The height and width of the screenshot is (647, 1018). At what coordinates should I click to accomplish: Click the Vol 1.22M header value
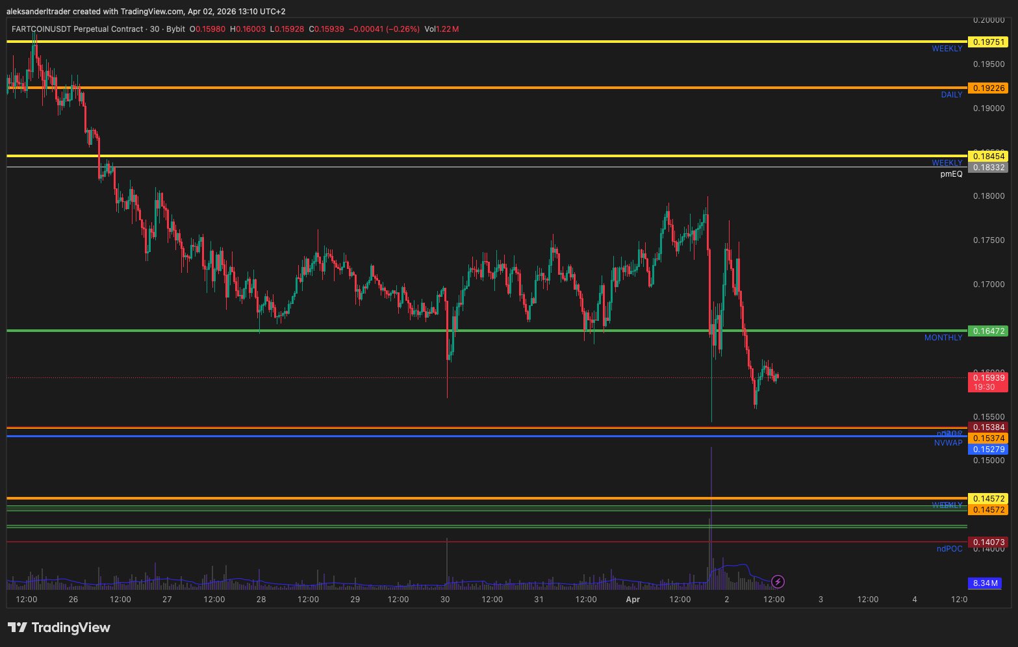(442, 29)
